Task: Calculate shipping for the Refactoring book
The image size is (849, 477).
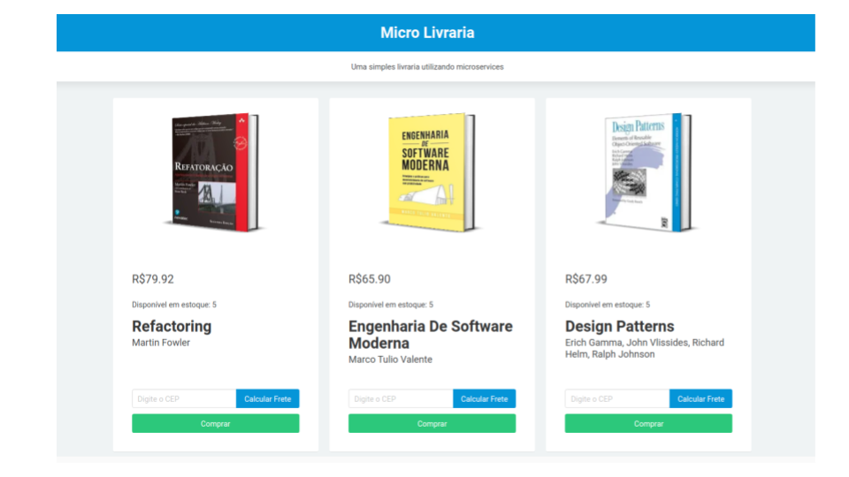Action: coord(267,399)
